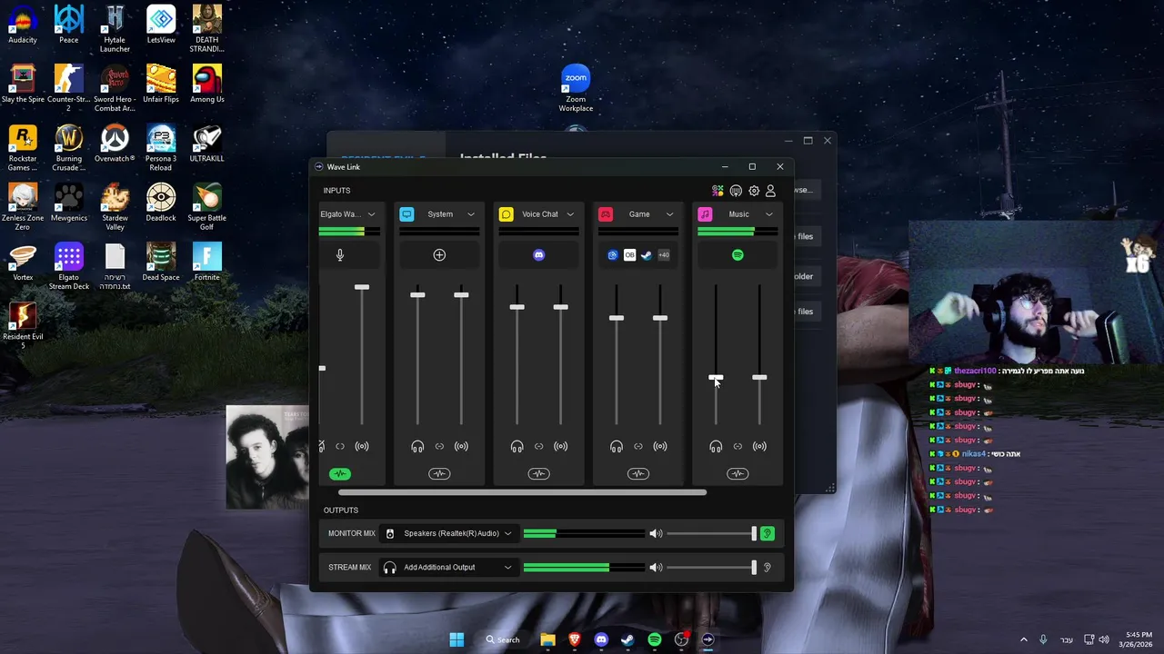Open the colorful marketplace icon in Wave Link

coord(717,191)
